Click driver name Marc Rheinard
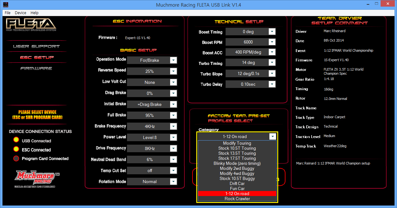 point(335,31)
